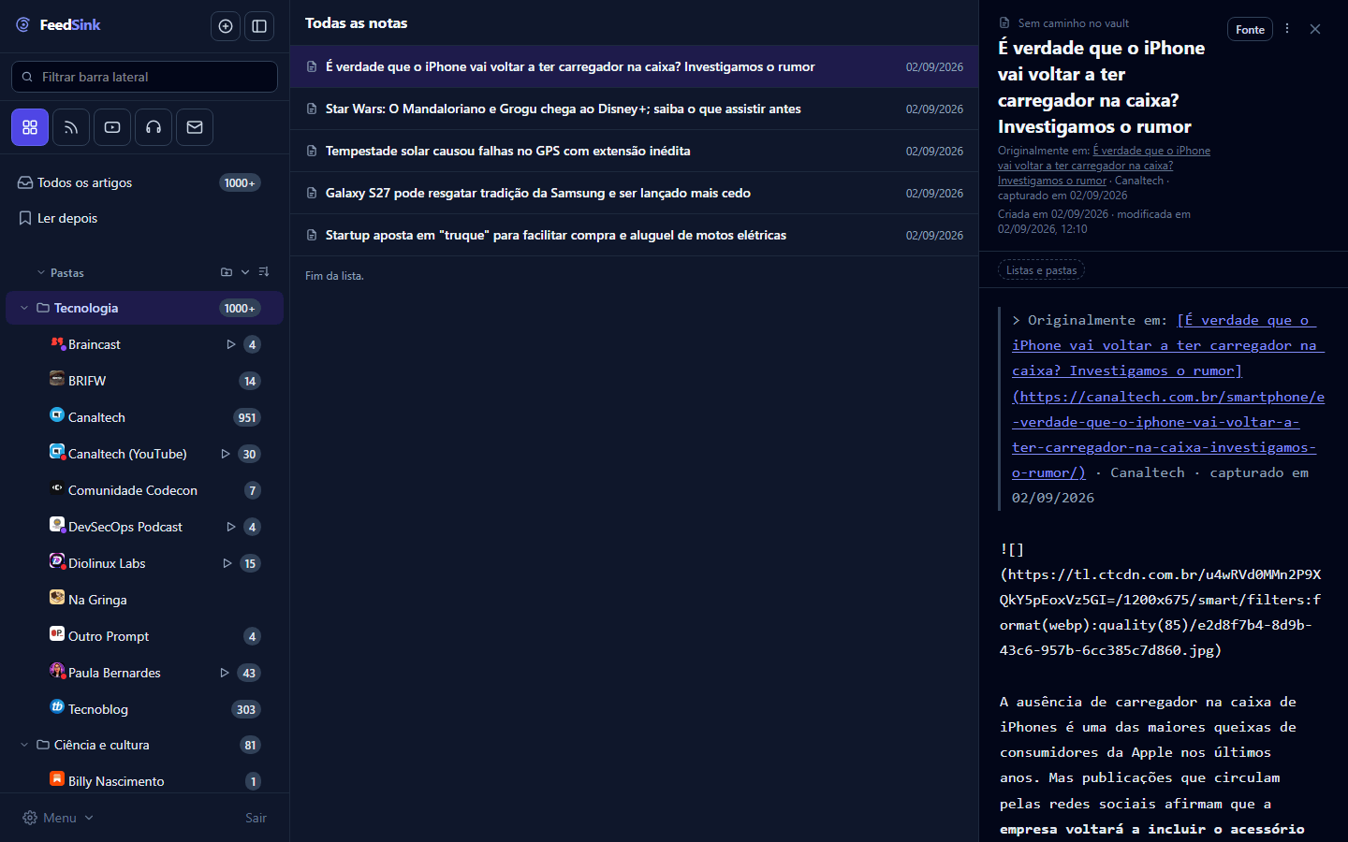Toggle the sidebar panel layout icon
This screenshot has height=842, width=1348.
pos(259,26)
